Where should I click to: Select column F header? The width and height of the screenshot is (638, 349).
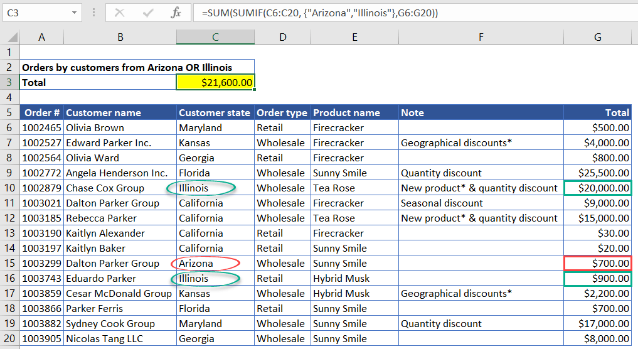pyautogui.click(x=481, y=38)
